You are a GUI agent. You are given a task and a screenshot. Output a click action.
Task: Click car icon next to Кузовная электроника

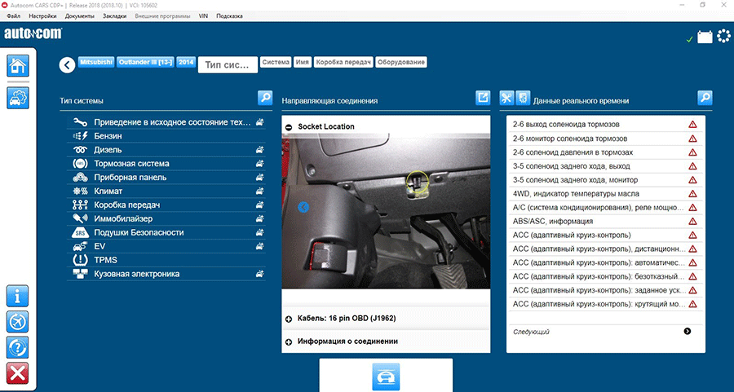pos(259,274)
